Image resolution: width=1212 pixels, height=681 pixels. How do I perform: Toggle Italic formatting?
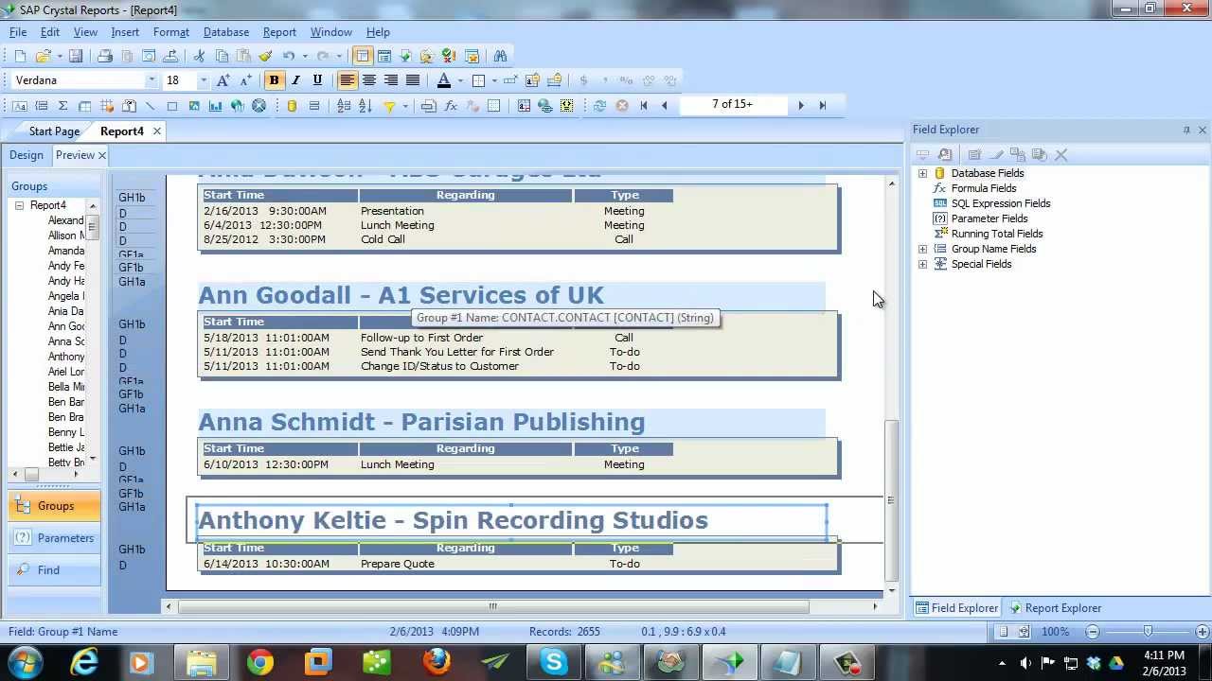click(295, 80)
